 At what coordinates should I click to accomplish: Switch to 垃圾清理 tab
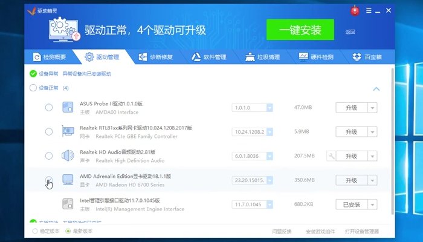point(263,57)
